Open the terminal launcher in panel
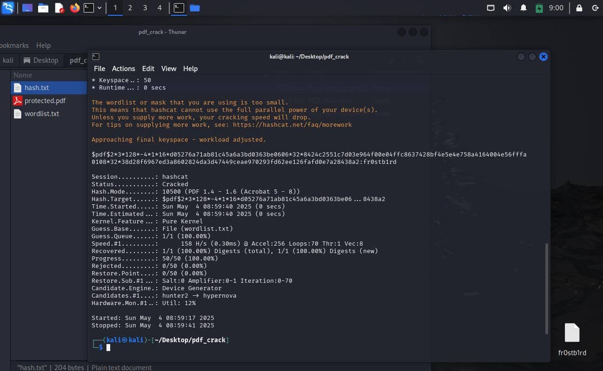603x371 pixels. (x=89, y=8)
